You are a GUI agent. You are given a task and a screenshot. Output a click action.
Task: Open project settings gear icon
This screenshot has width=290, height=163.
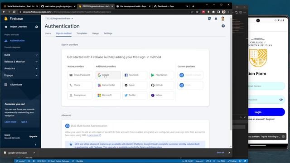tap(36, 27)
